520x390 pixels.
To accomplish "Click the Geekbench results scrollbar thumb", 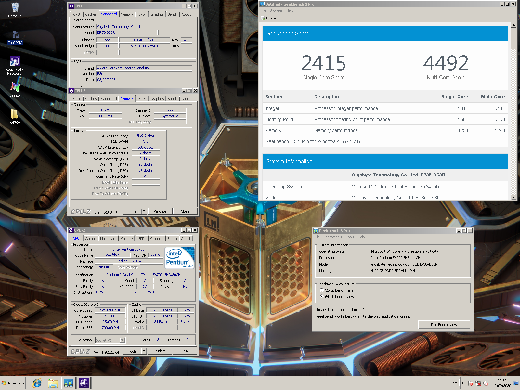I will pyautogui.click(x=513, y=38).
